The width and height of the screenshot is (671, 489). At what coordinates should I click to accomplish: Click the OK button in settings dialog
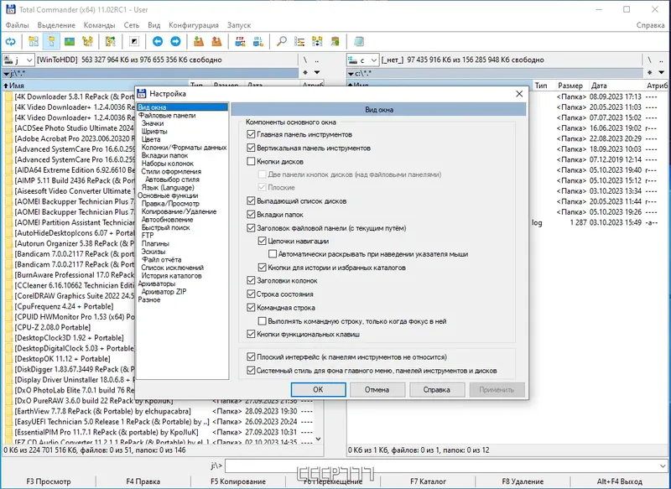318,389
